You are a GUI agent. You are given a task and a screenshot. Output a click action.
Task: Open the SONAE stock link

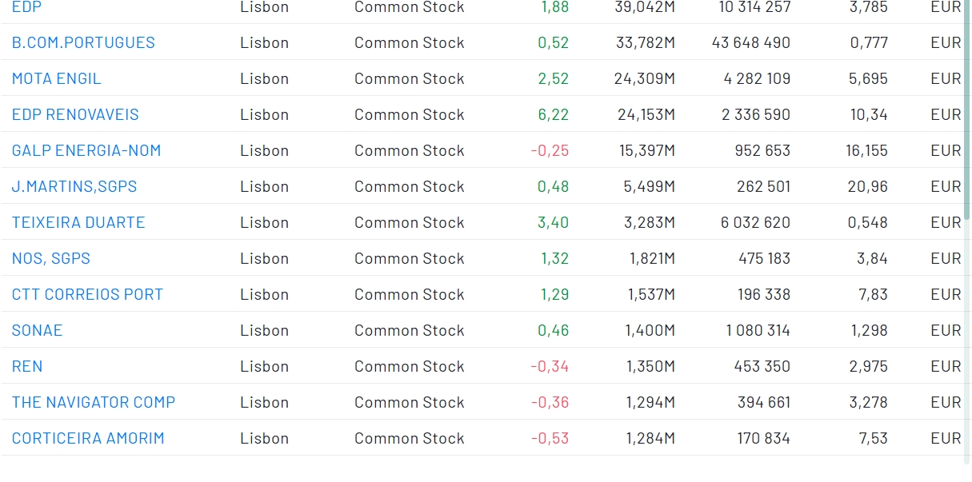pos(37,330)
